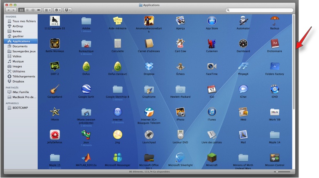Screen dimensions: 319x178
Task: Open the App Store application icon
Action: click(x=212, y=21)
